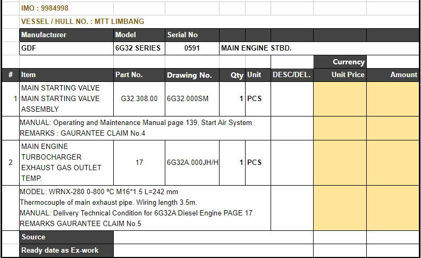Click the VESSEL / HULL NO. cell
This screenshot has width=421, height=258.
82,22
